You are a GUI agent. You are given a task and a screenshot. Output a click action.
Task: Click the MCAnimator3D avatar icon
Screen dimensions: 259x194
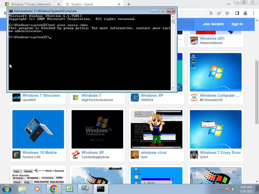pos(194,98)
